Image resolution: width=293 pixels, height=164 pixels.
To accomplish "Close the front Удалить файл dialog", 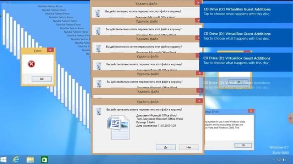I will (199, 101).
